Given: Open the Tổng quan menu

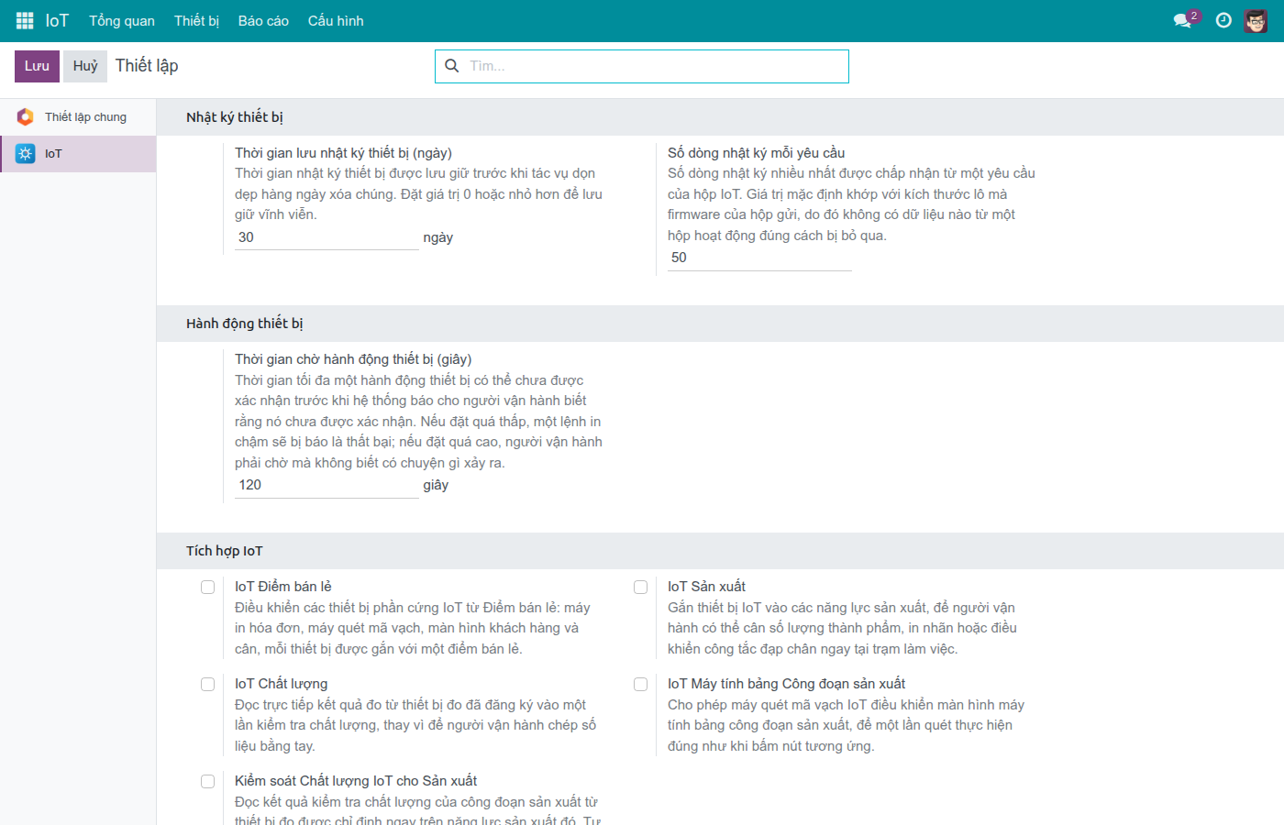Looking at the screenshot, I should (122, 20).
